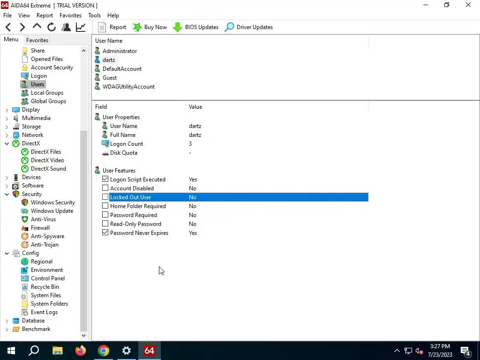Open Firefox from the taskbar
Viewport: 480px width, 360px height.
(81, 351)
